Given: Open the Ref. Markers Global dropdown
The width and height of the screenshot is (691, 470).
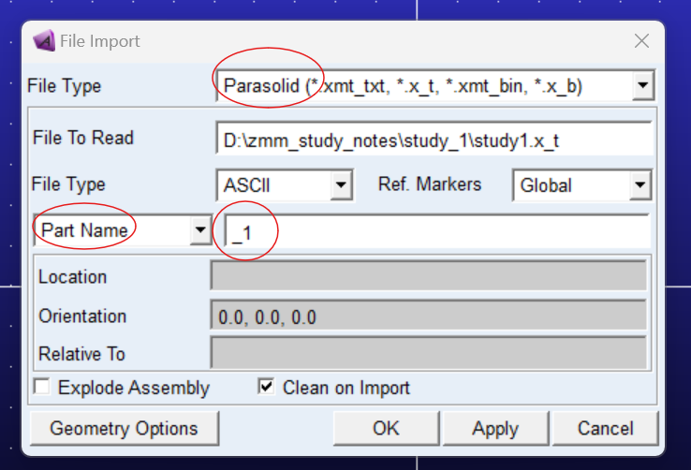Looking at the screenshot, I should tap(640, 184).
